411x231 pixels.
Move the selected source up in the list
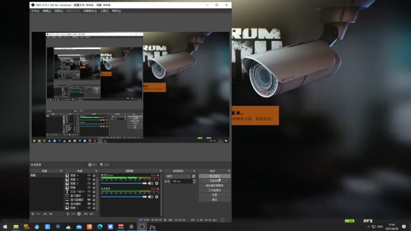click(x=86, y=214)
